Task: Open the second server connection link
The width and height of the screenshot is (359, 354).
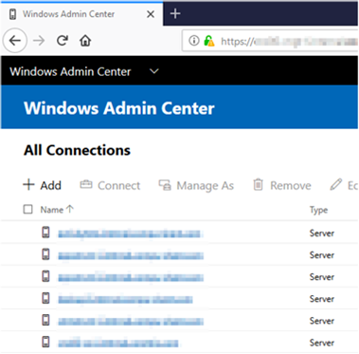Action: (x=131, y=255)
